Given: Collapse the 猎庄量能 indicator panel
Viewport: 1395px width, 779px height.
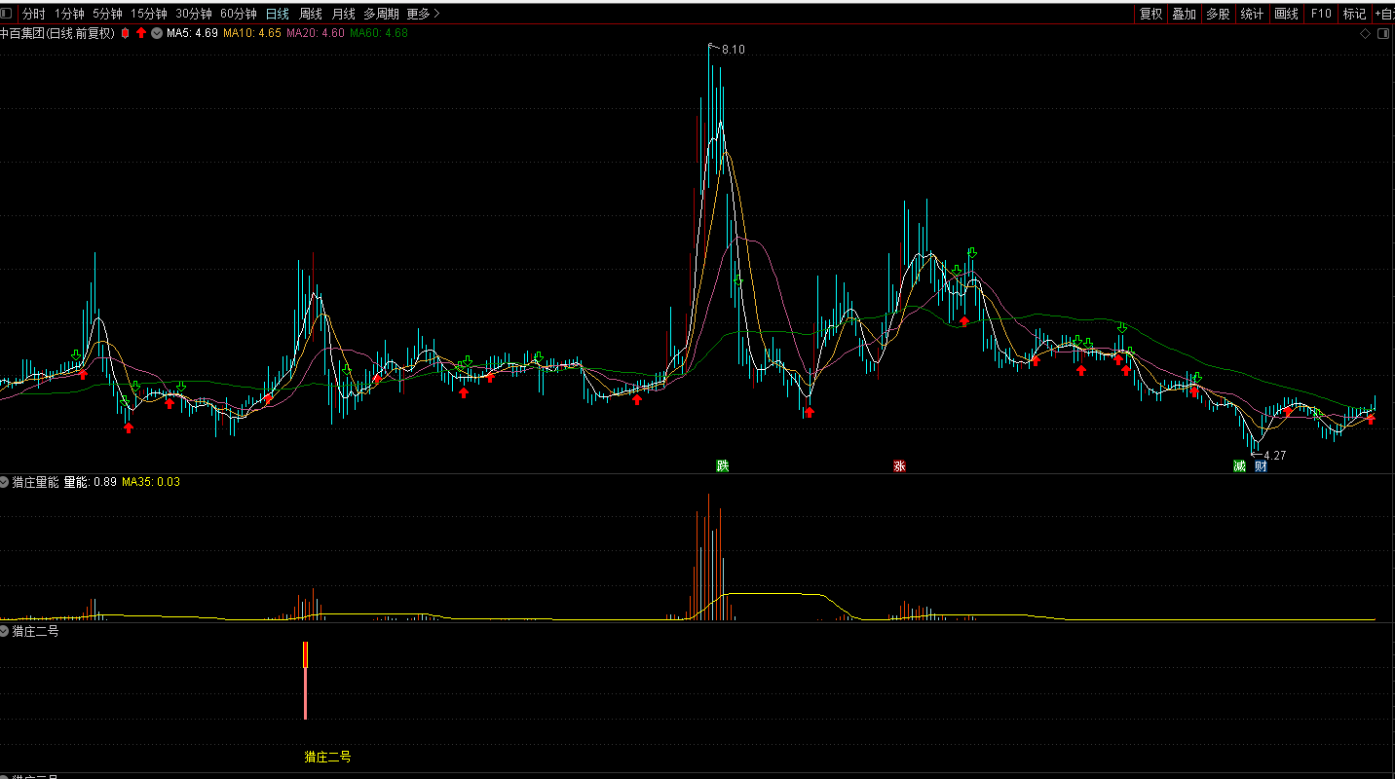Looking at the screenshot, I should (5, 482).
